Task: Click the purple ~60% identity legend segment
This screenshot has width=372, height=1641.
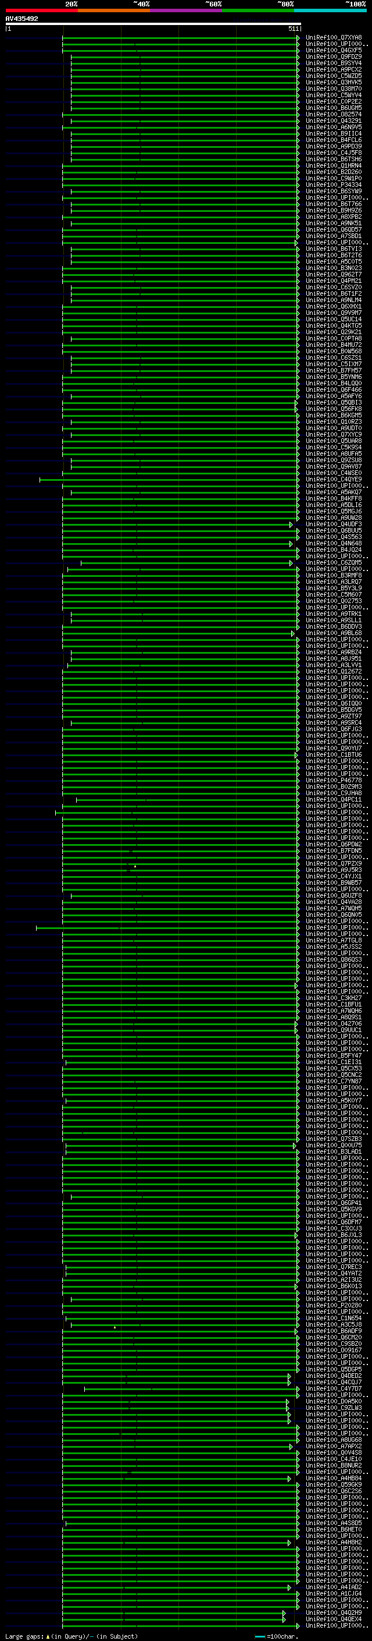Action: [185, 10]
